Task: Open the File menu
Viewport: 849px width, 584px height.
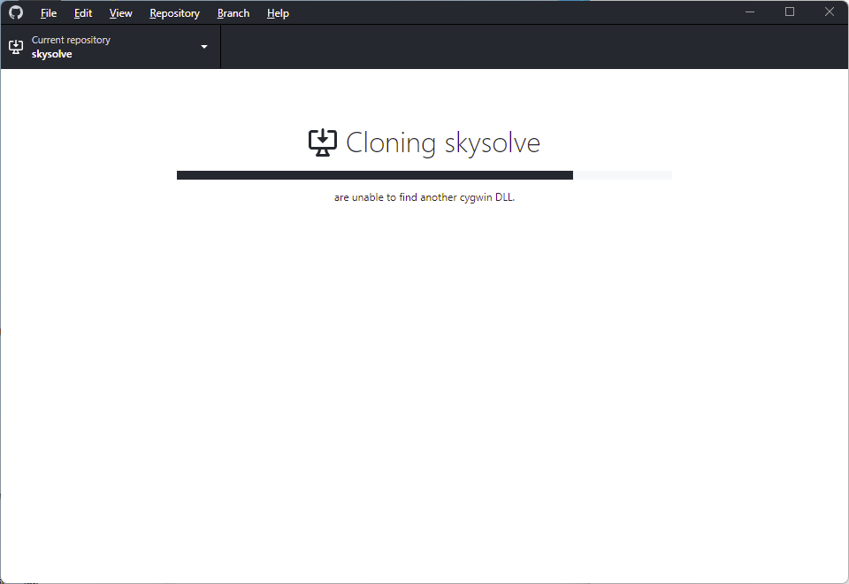Action: tap(48, 12)
